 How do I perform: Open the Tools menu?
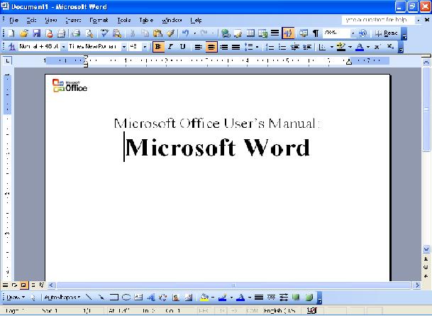pos(123,20)
